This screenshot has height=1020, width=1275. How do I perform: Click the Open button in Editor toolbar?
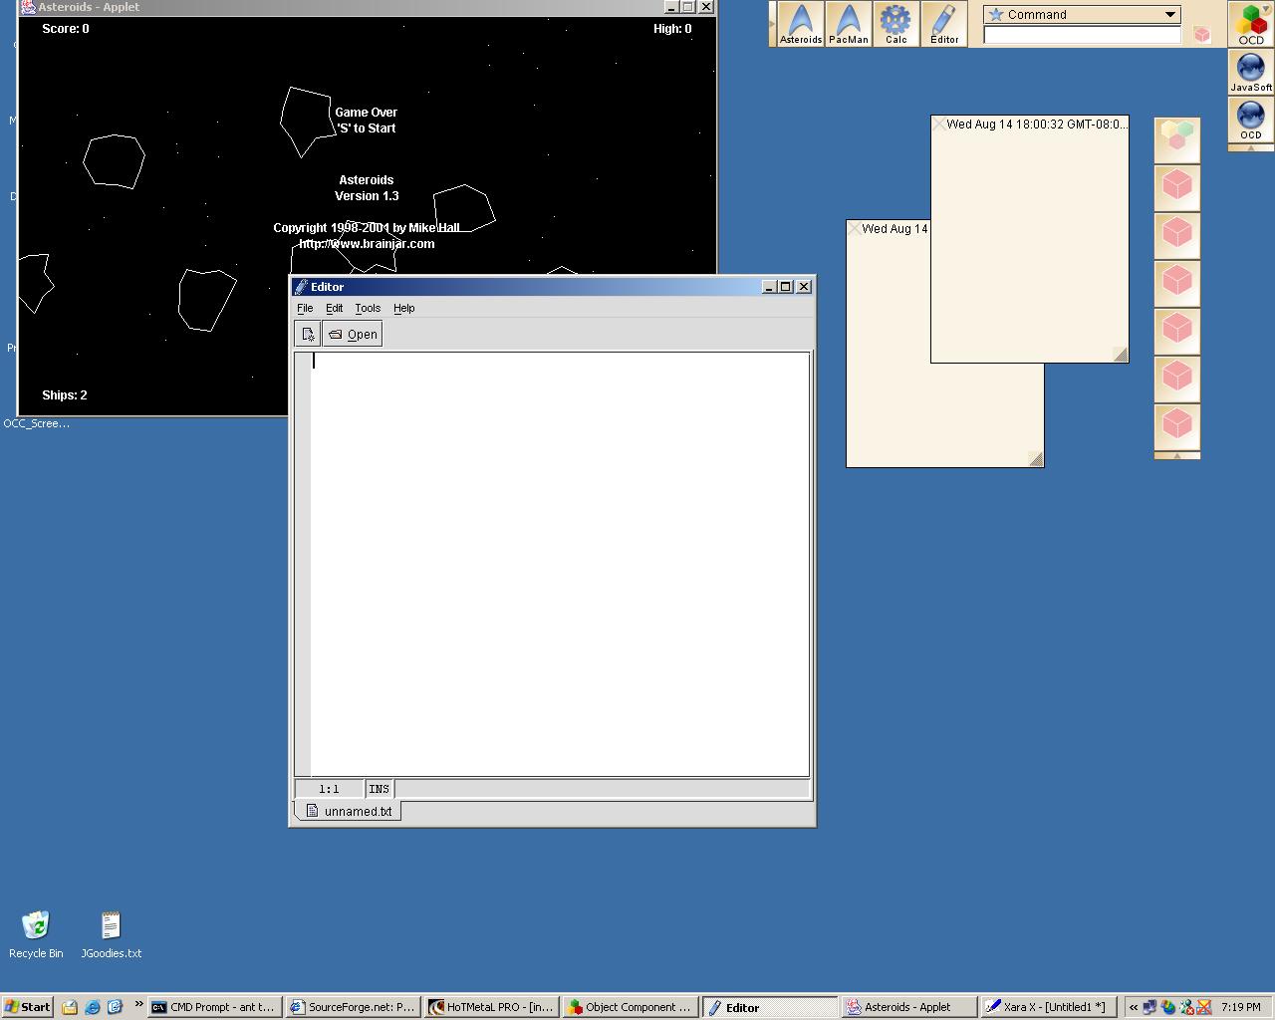(353, 335)
